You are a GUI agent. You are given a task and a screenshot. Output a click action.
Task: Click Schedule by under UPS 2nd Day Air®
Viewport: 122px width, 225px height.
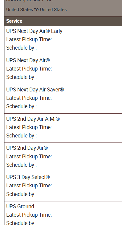click(21, 165)
